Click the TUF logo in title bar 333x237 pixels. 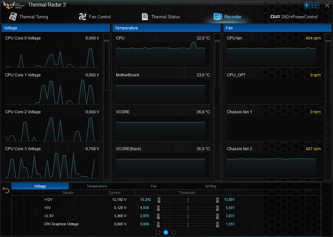point(14,5)
